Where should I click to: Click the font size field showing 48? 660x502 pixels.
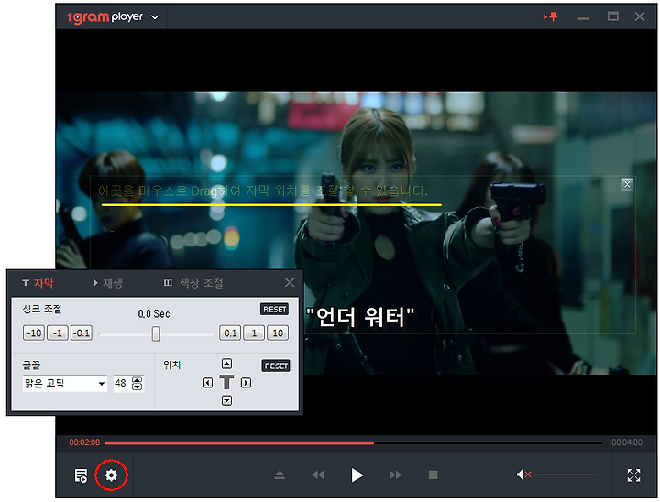pos(123,383)
